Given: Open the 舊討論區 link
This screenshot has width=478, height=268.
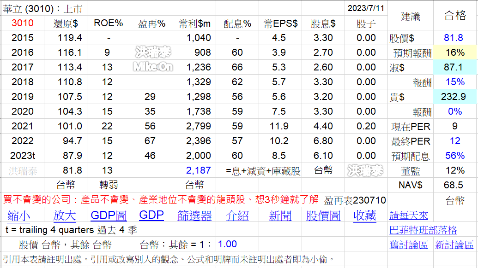Looking at the screenshot, I should 409,245.
